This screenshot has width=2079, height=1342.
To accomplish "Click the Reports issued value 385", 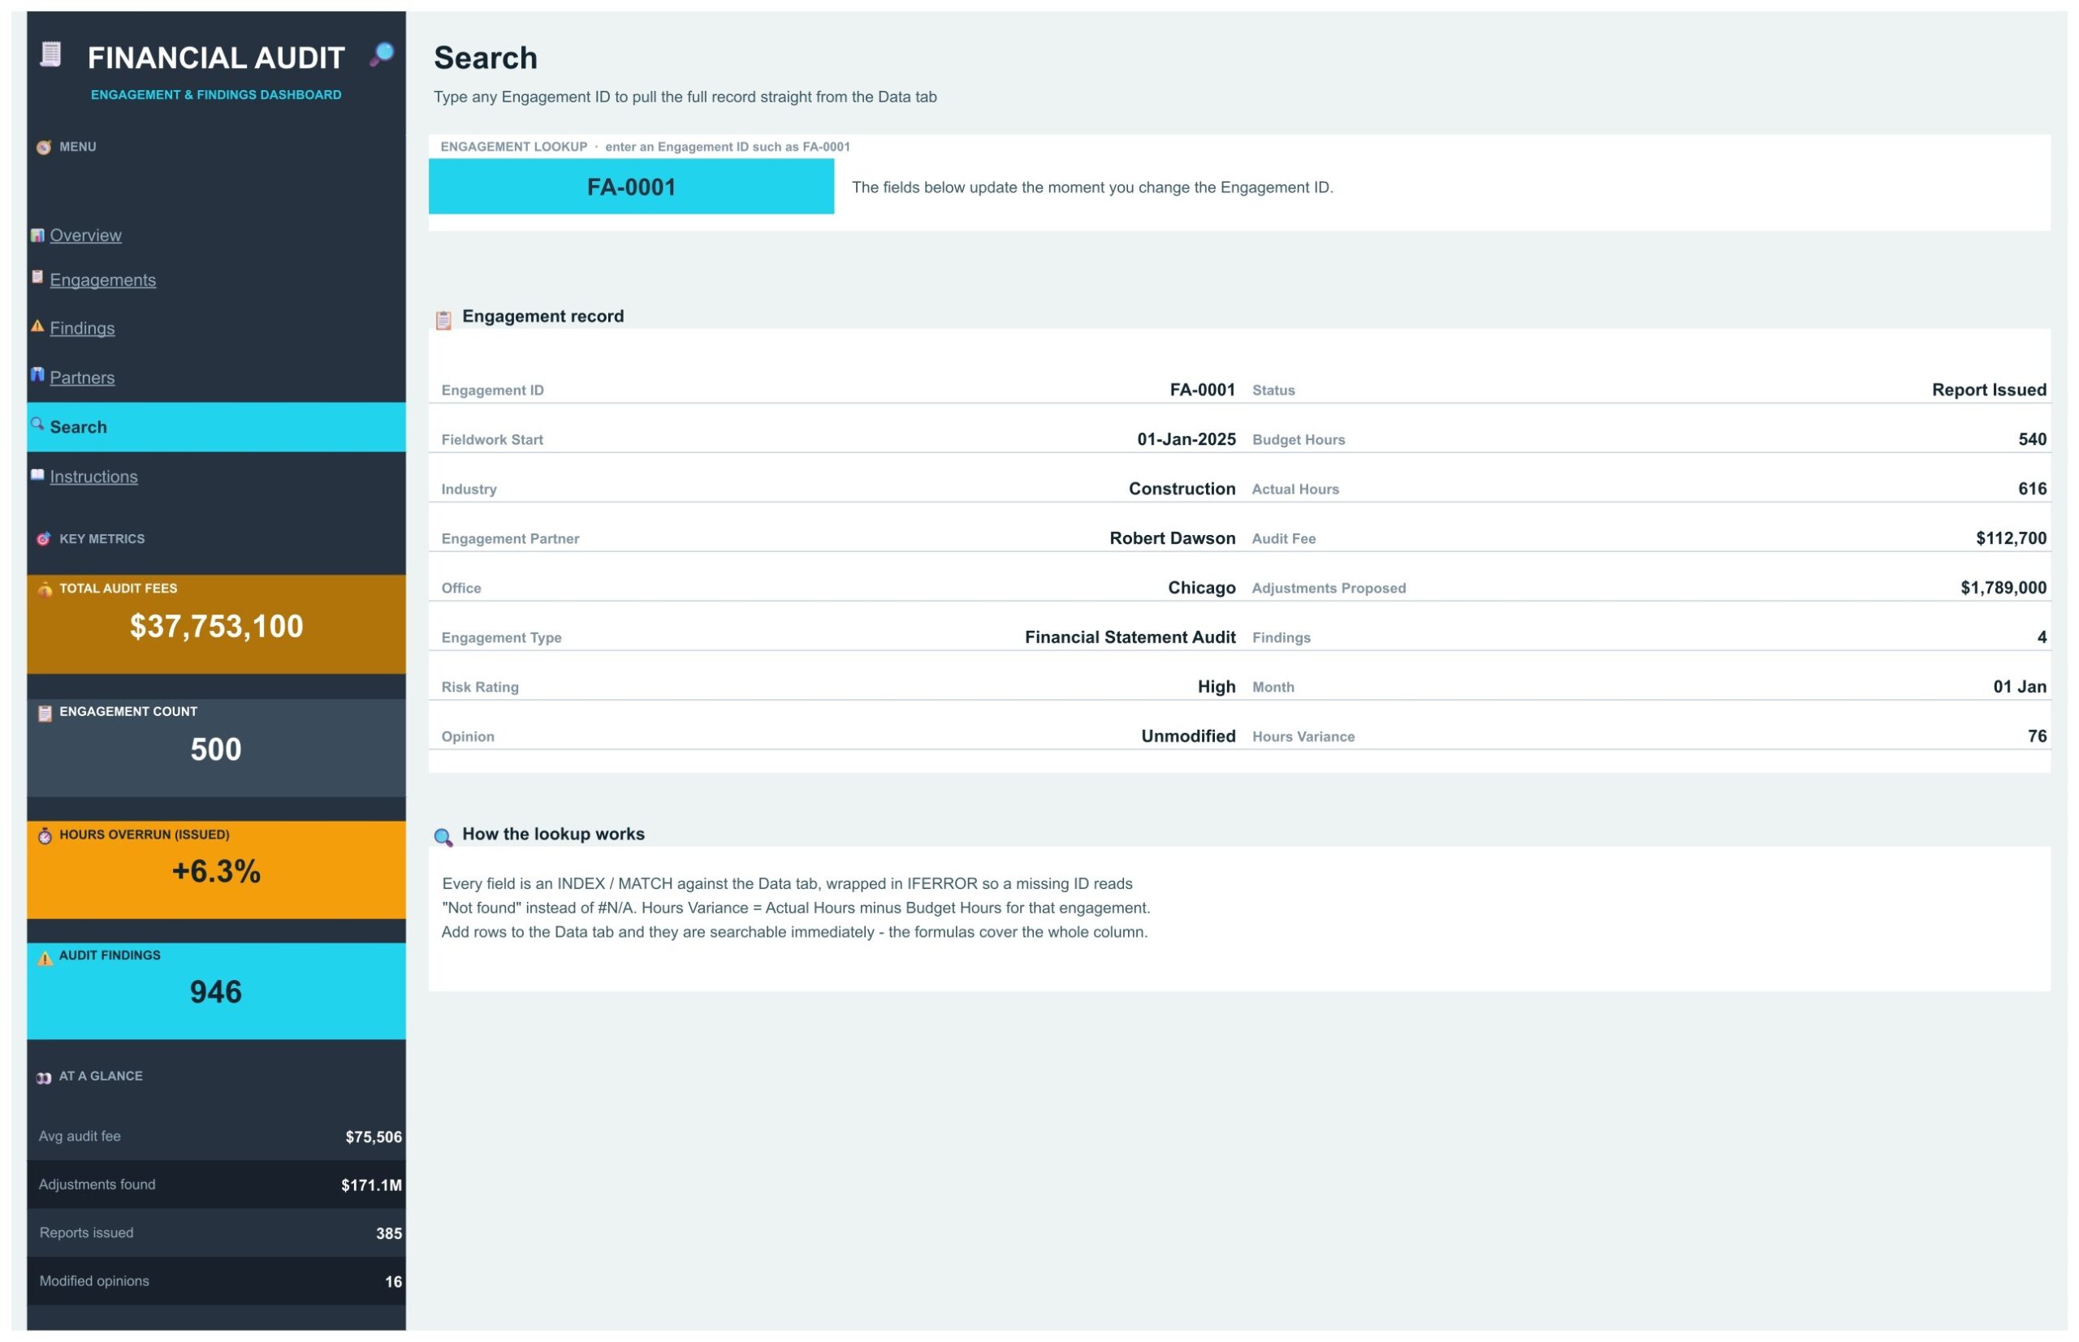I will [x=389, y=1234].
